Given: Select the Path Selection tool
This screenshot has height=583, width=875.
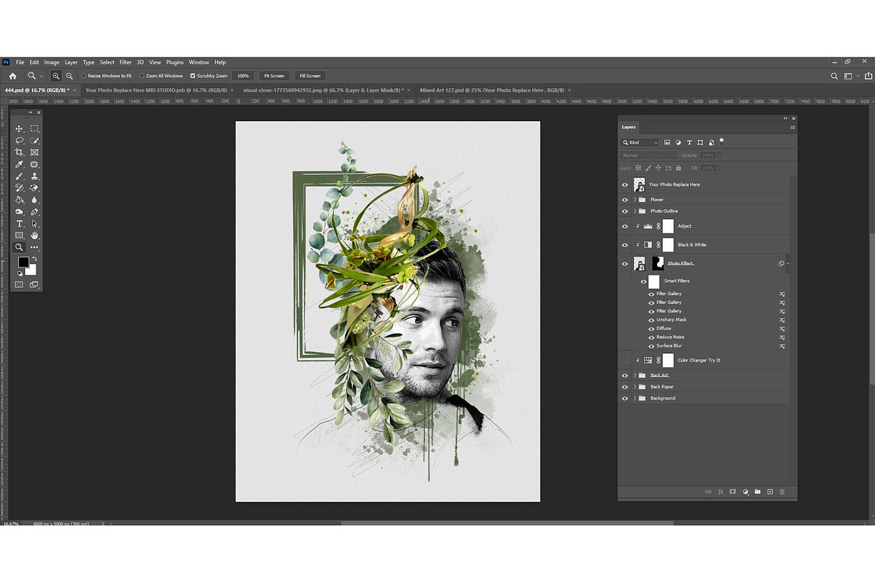Looking at the screenshot, I should (x=34, y=223).
